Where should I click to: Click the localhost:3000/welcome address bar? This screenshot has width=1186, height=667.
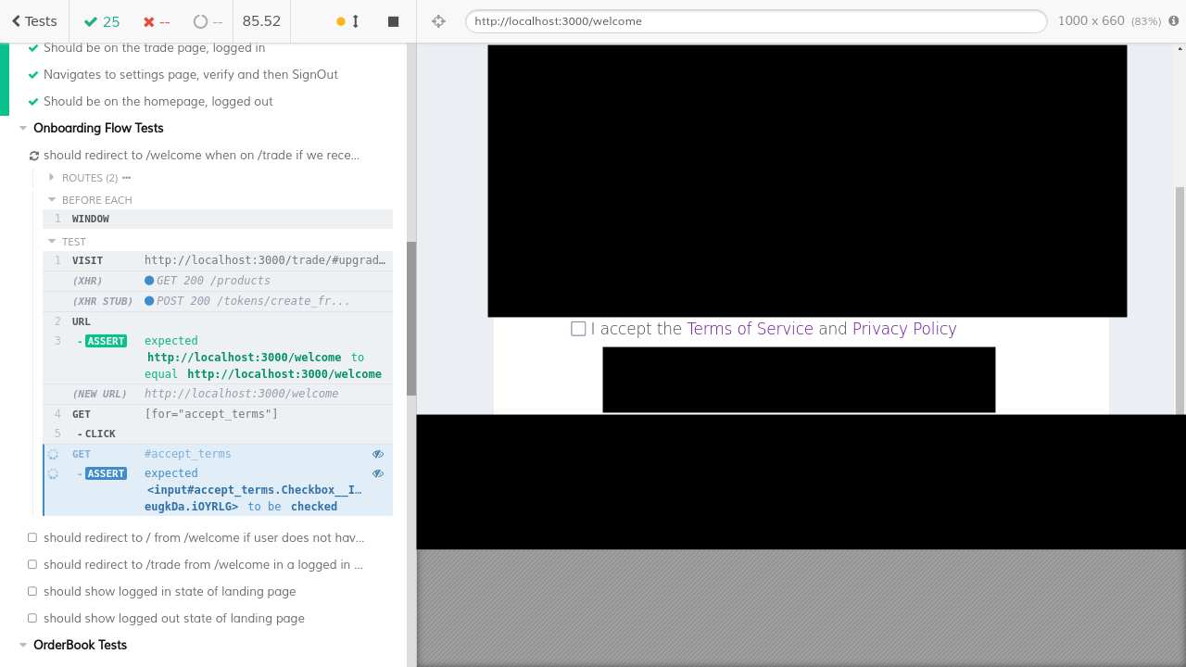754,20
